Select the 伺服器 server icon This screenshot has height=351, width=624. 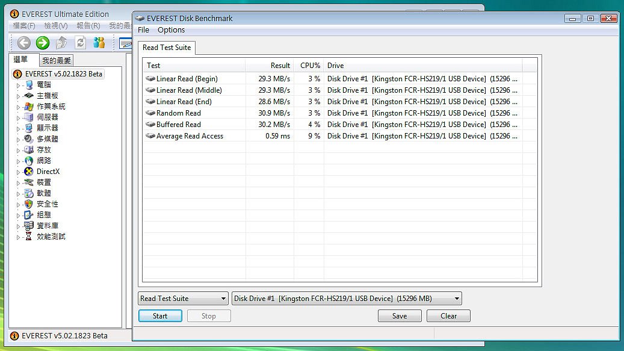tap(29, 117)
